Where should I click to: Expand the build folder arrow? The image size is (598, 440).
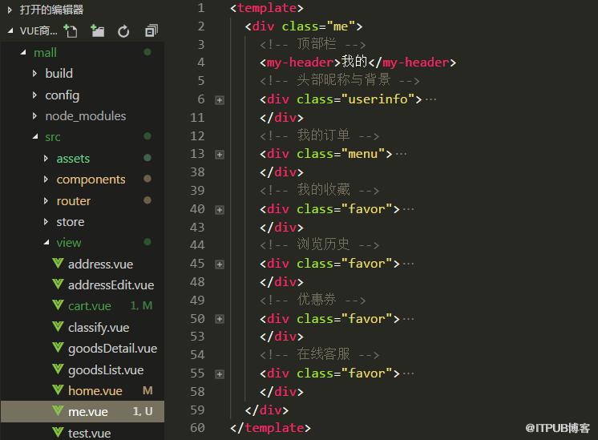(34, 73)
